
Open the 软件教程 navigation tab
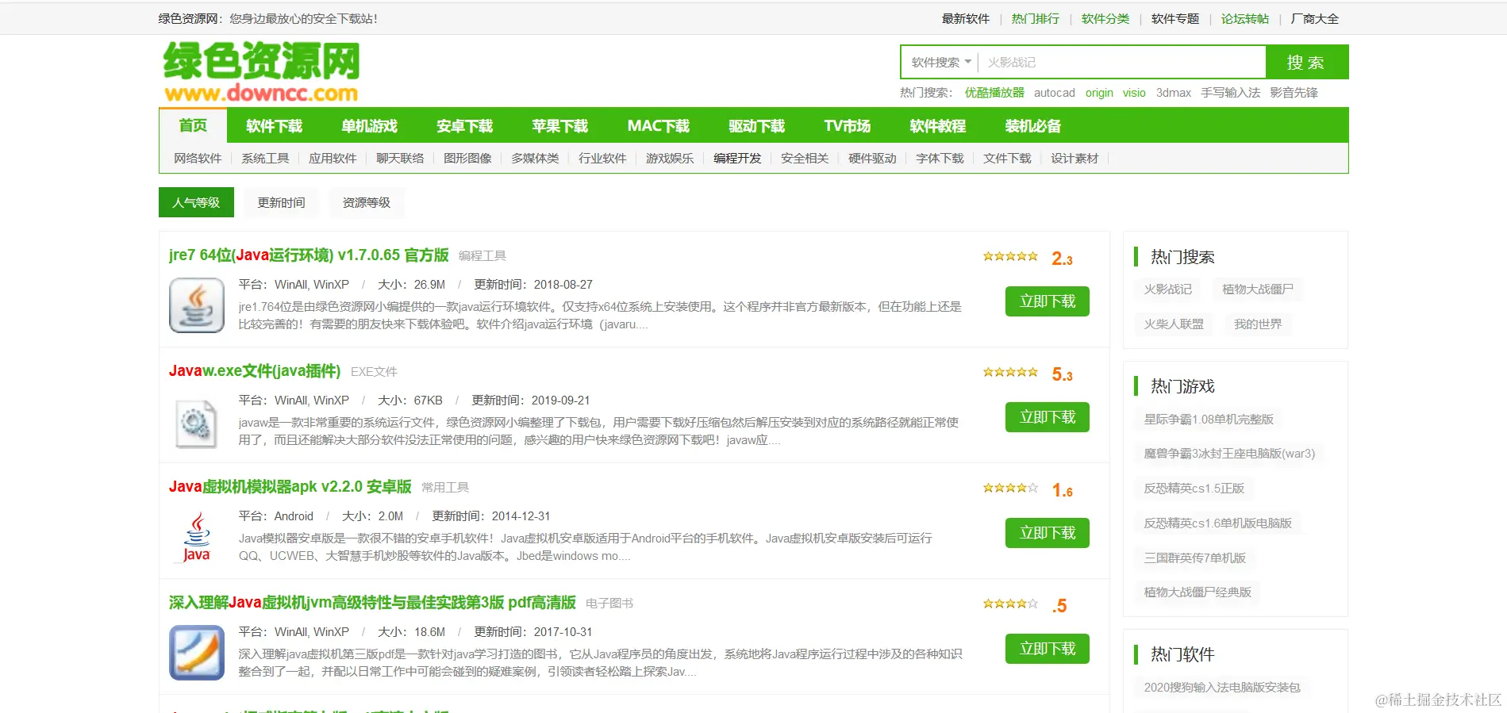937,126
